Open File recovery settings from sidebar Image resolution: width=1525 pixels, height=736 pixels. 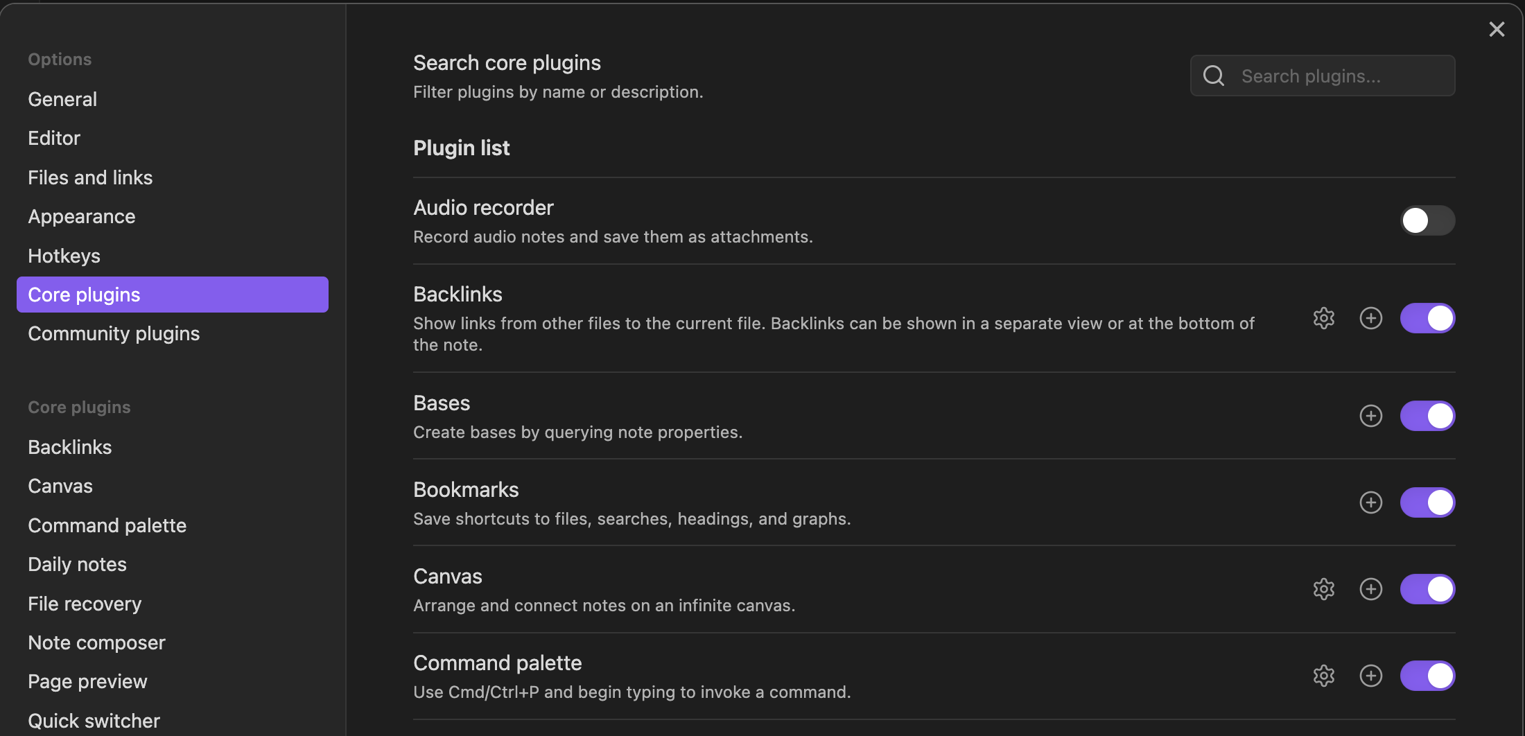pos(84,604)
